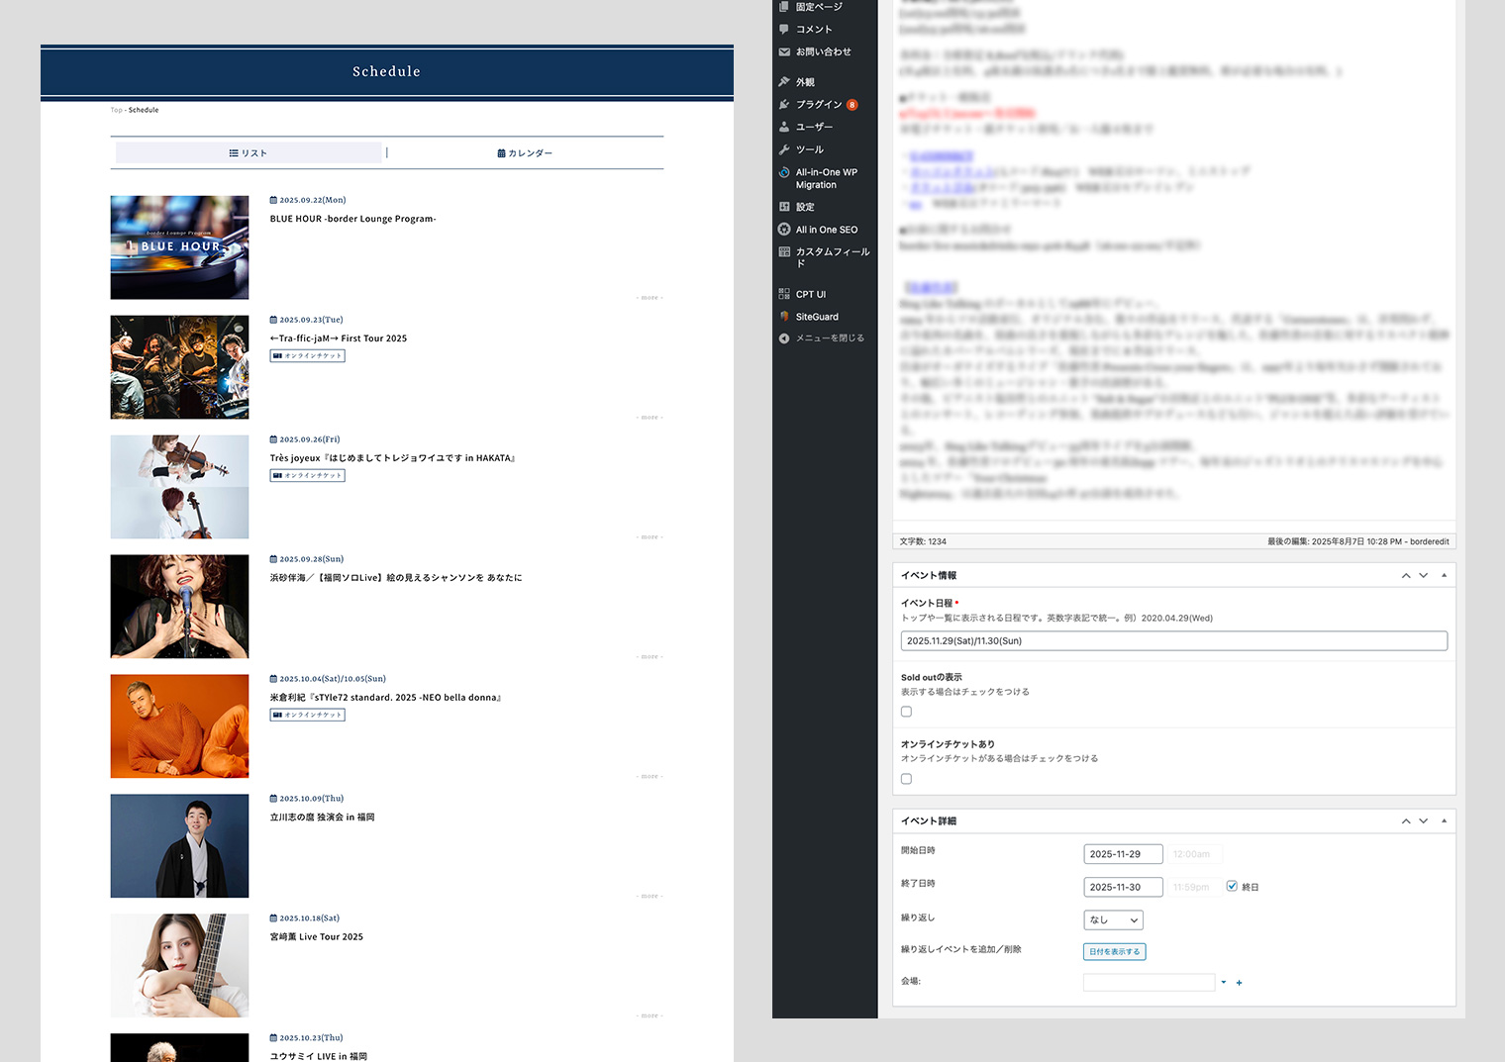Viewport: 1505px width, 1062px height.
Task: Open the プラグイン (Plugins) sidebar icon
Action: (784, 104)
